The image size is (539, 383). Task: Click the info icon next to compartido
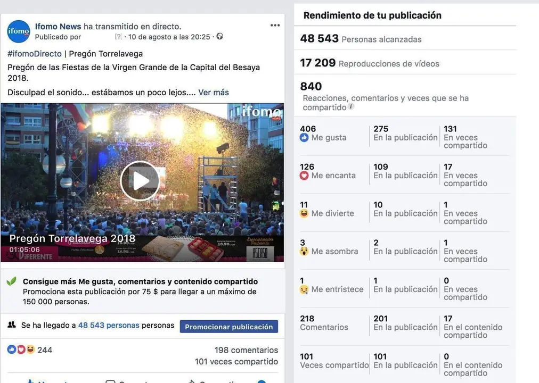350,106
